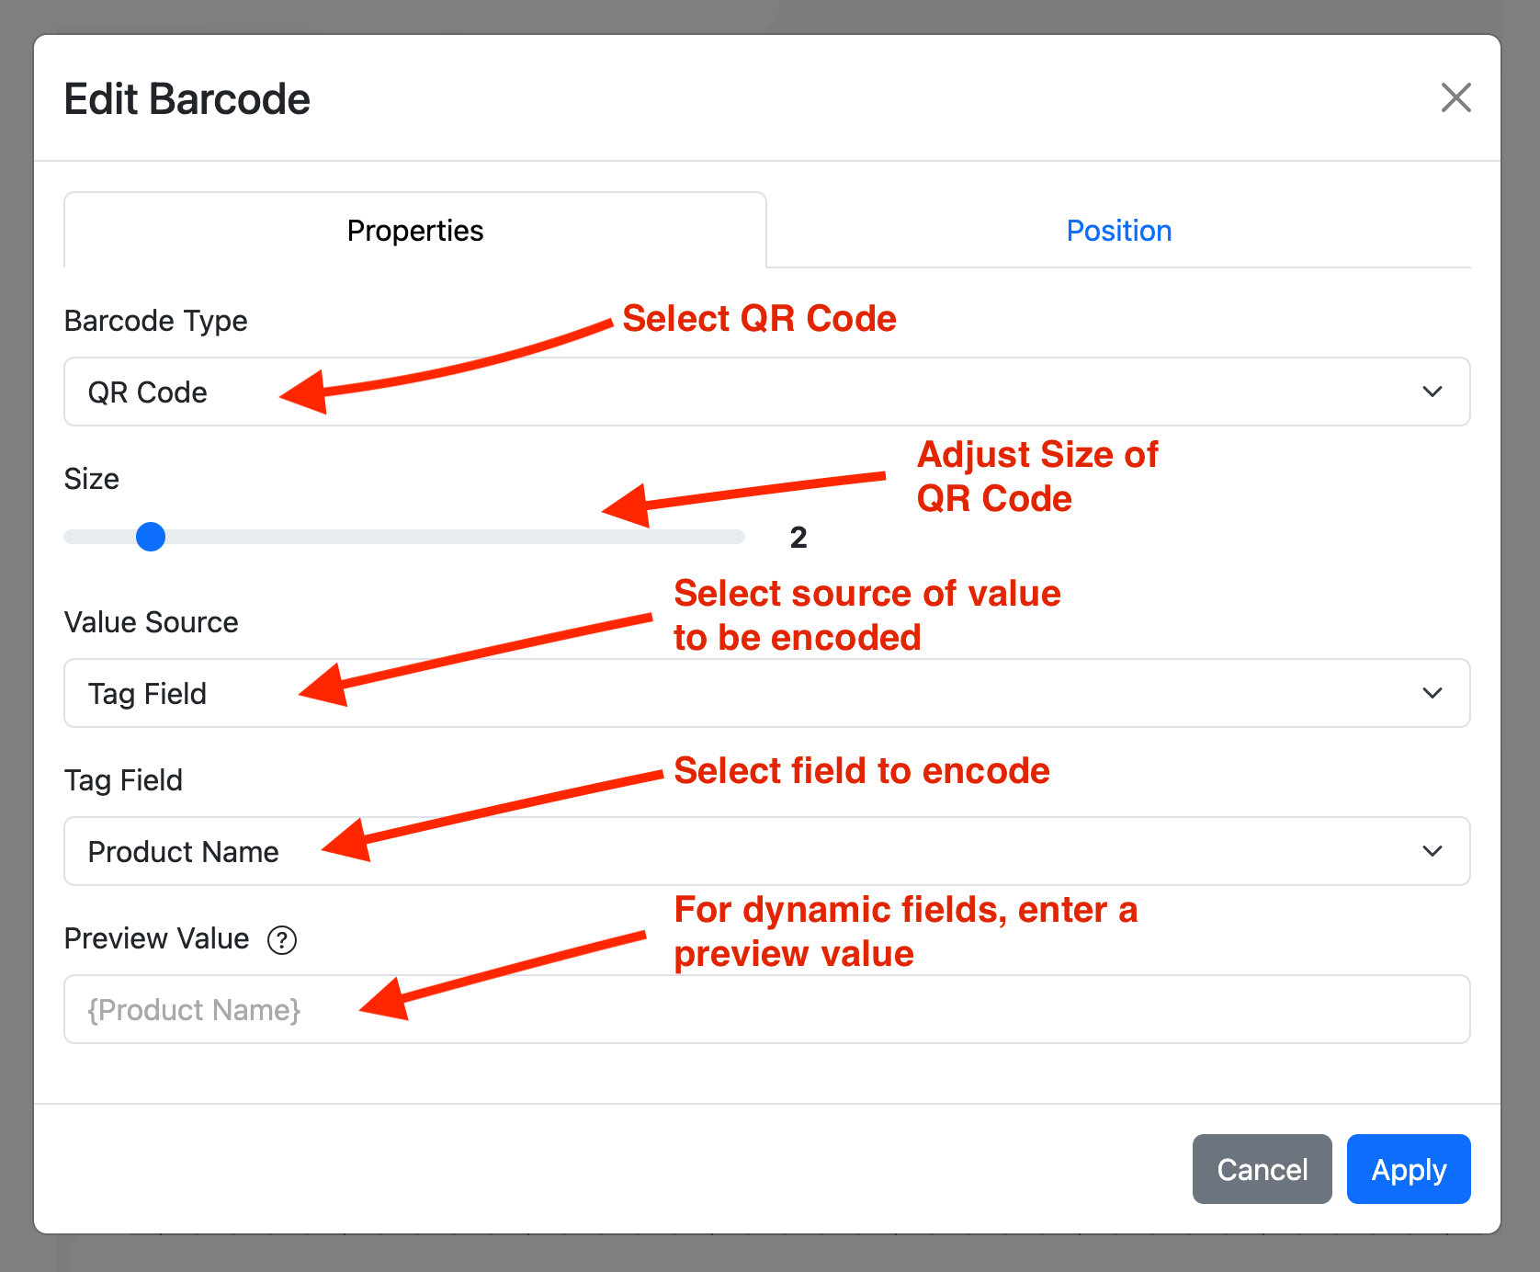
Task: Click the Barcode Type label
Action: [156, 321]
